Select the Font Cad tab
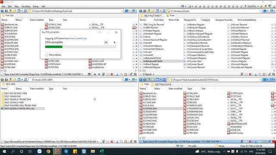Screen dimensions: 276x155 [8, 15]
